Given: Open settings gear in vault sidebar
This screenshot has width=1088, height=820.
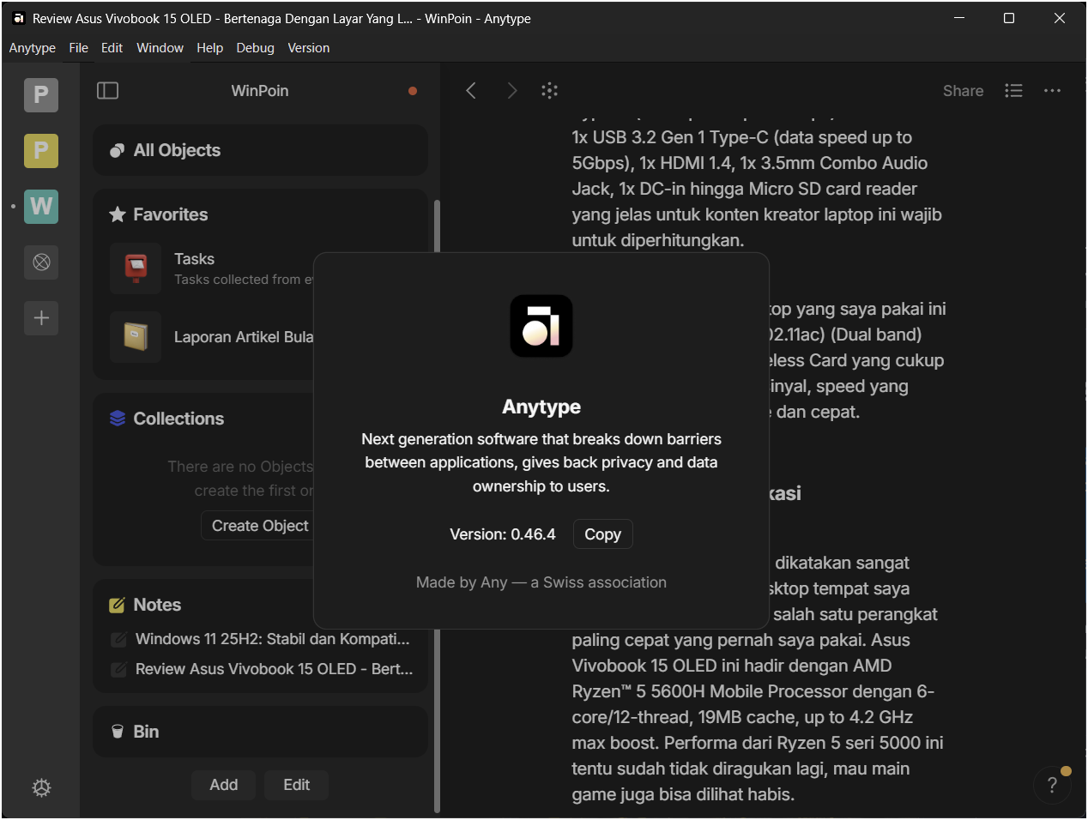Looking at the screenshot, I should (x=41, y=787).
